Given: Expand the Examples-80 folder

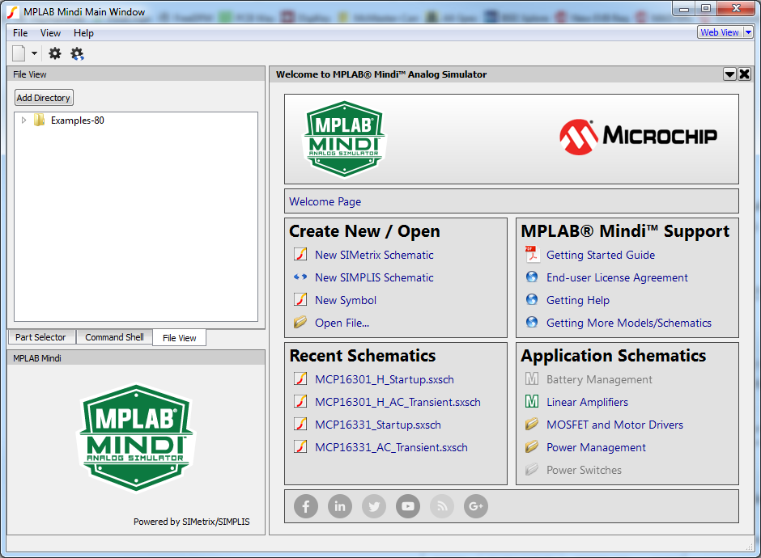Looking at the screenshot, I should pyautogui.click(x=23, y=120).
